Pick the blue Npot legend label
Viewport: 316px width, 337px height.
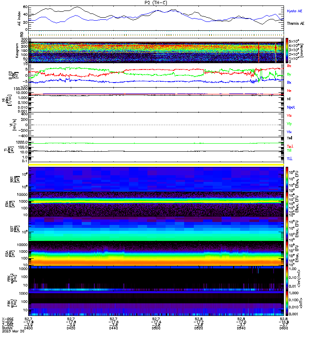291,107
